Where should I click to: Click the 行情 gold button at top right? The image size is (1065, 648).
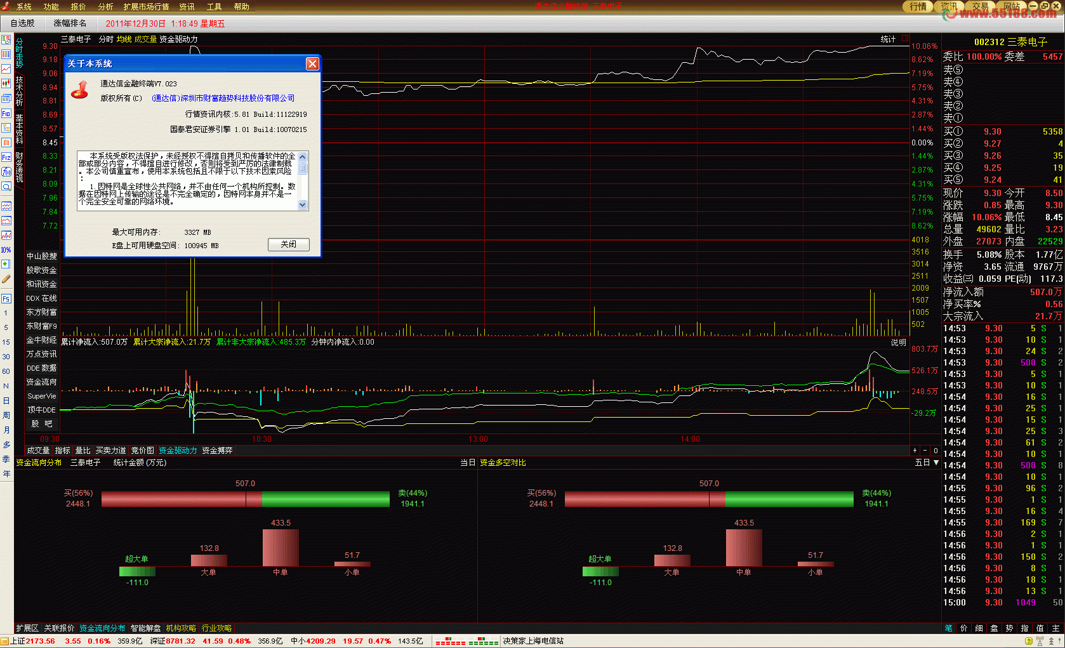[918, 6]
